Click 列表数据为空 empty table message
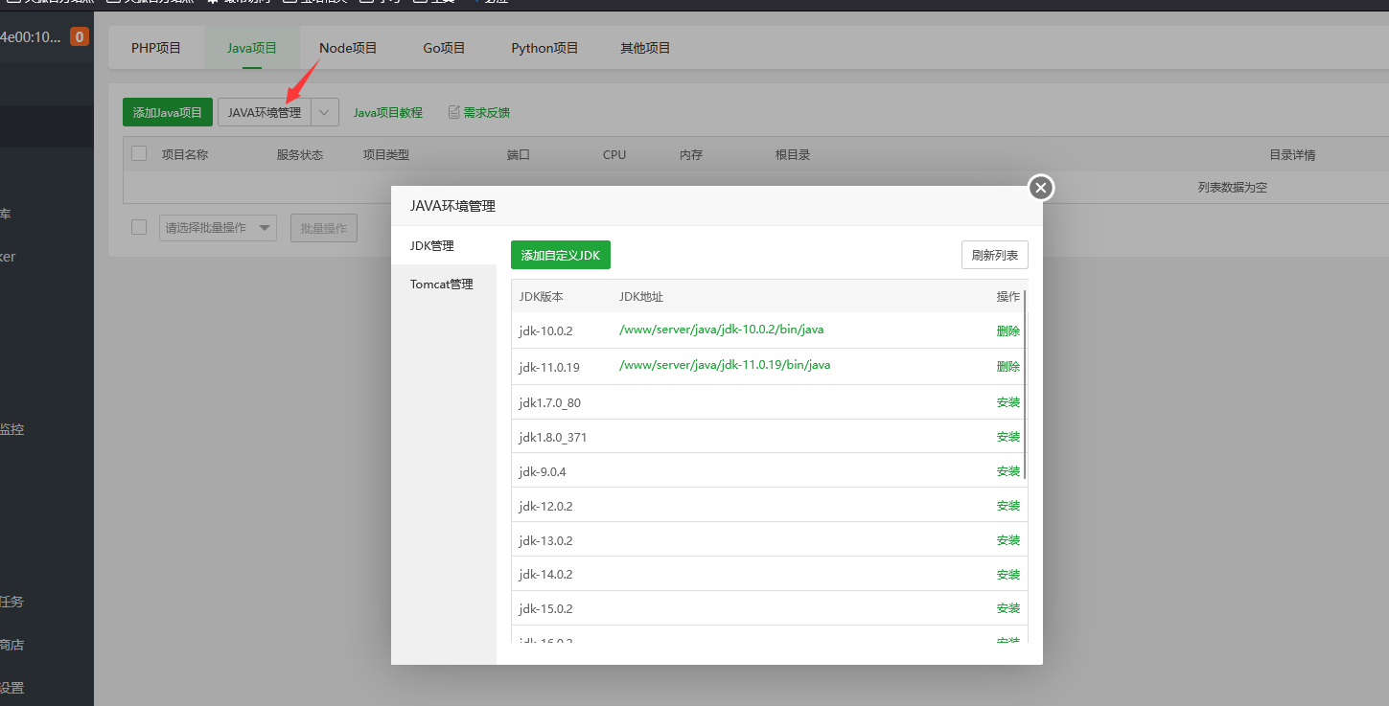1389x706 pixels. (x=1232, y=188)
